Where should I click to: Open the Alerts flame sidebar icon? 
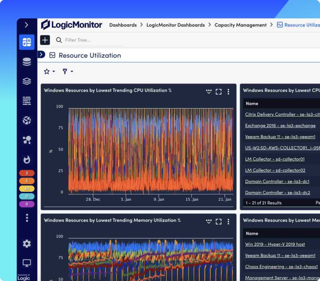click(x=27, y=160)
